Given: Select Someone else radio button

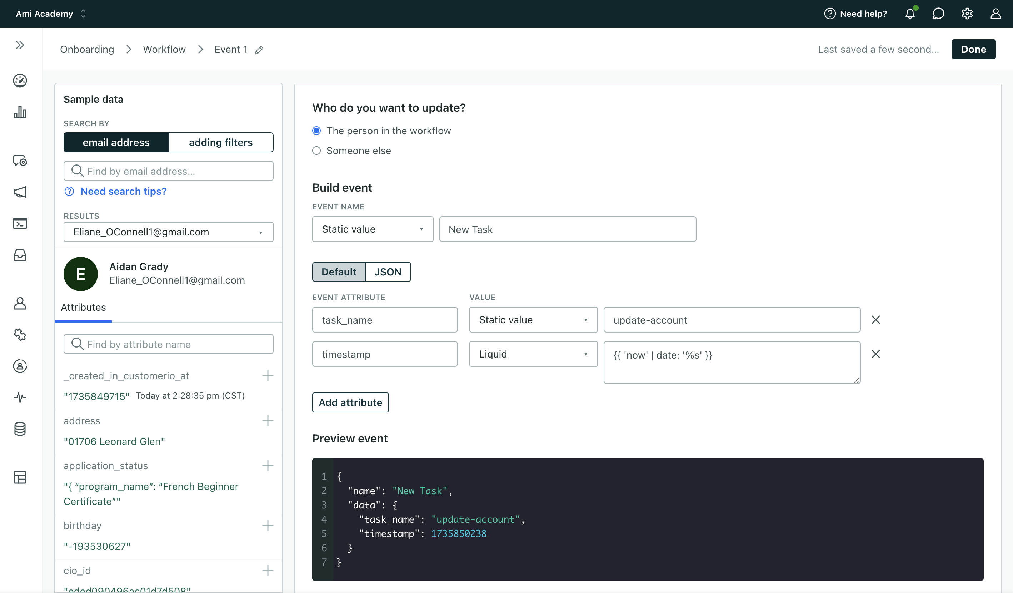Looking at the screenshot, I should (316, 150).
